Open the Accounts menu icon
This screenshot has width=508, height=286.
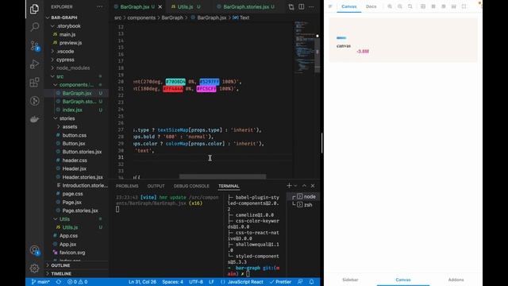click(34, 250)
